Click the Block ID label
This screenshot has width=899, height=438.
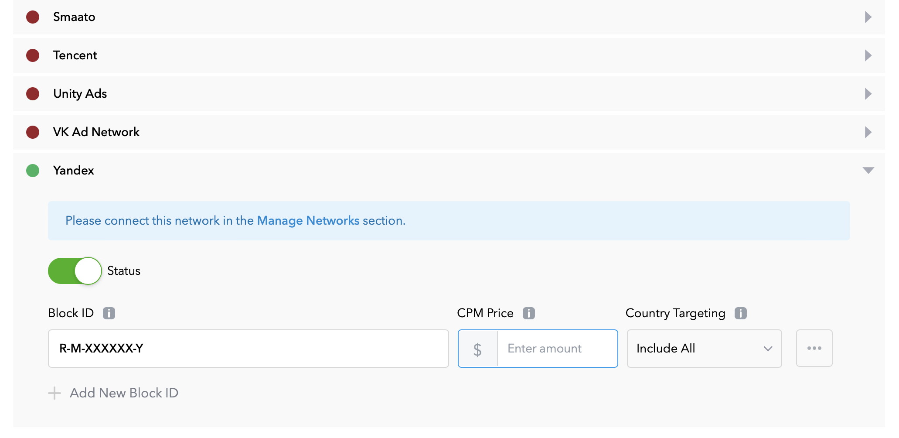71,313
